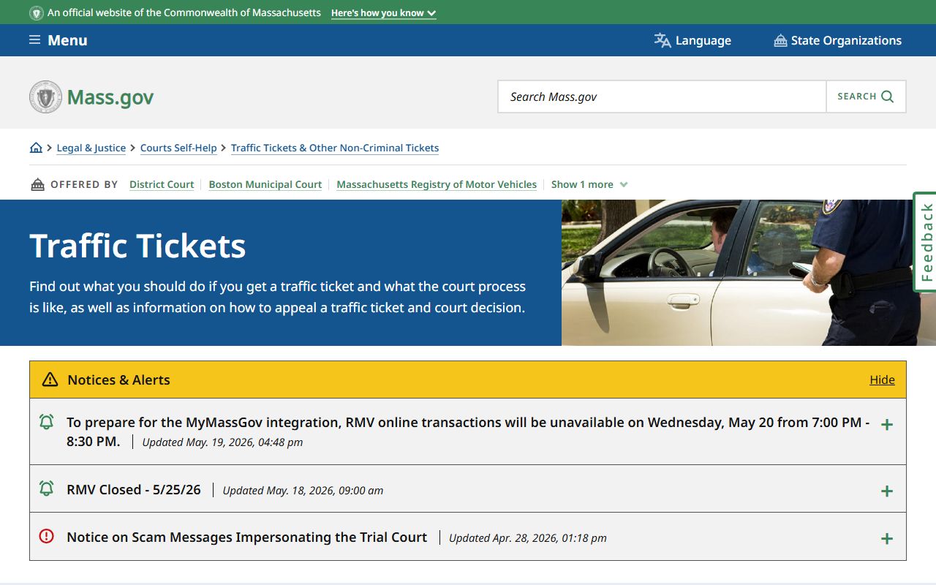936x585 pixels.
Task: Expand the RMV Closed - 5/25/26 alert
Action: point(887,491)
